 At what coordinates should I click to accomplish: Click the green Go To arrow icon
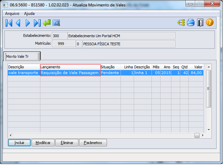(47, 23)
